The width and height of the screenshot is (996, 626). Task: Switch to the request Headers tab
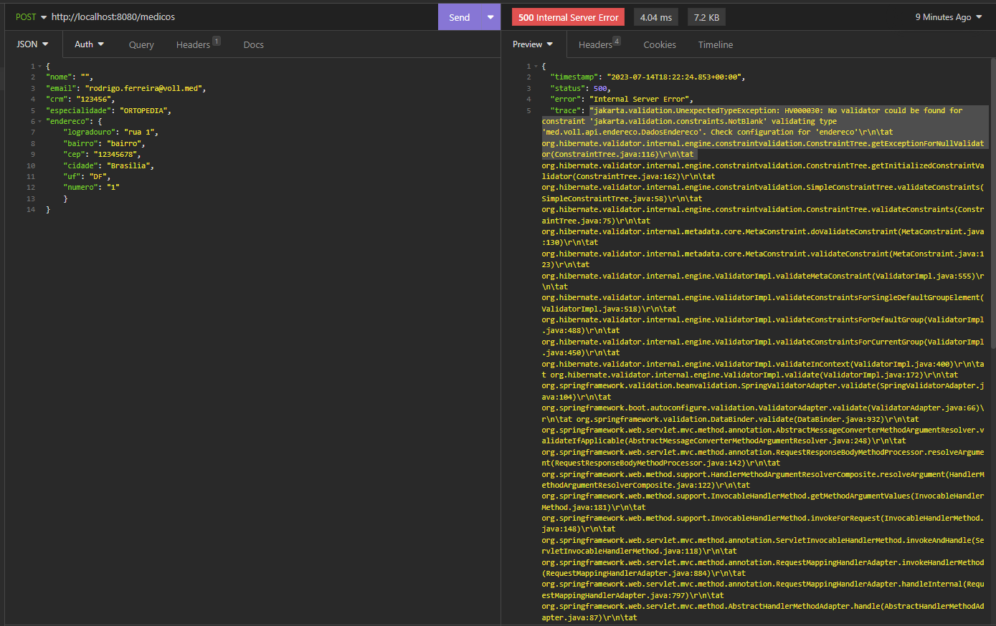point(198,44)
